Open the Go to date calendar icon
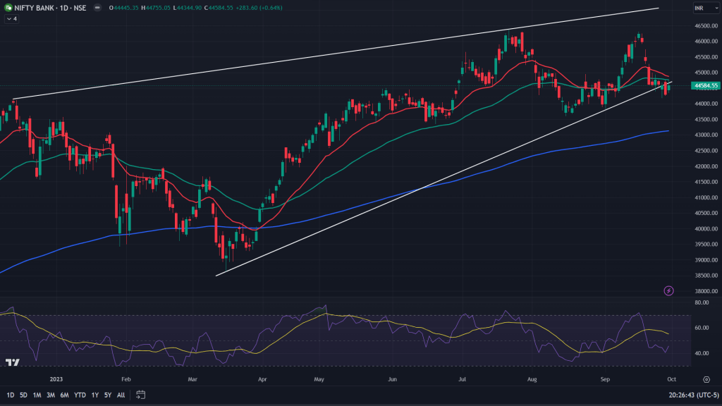 pos(140,395)
